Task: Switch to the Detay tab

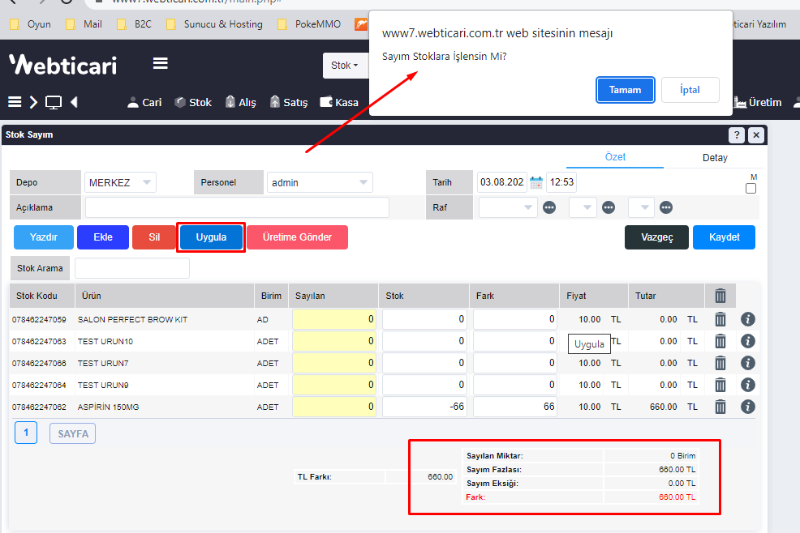Action: 715,158
